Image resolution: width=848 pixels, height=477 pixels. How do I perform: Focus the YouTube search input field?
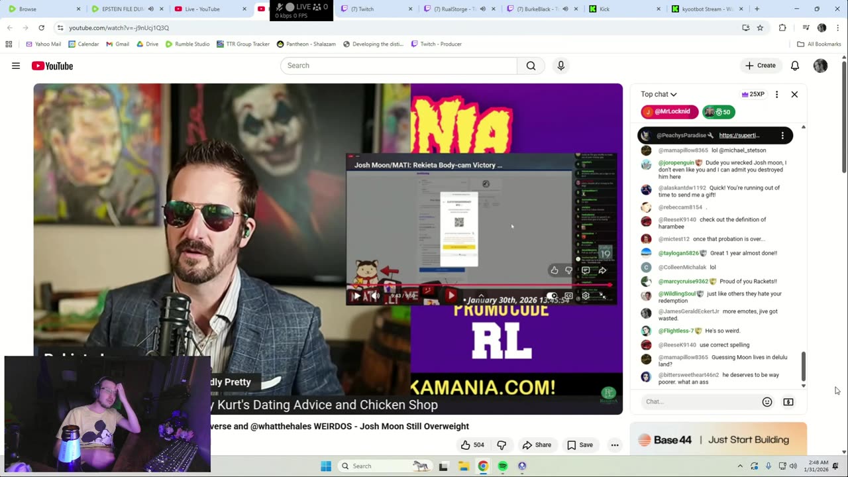(398, 66)
